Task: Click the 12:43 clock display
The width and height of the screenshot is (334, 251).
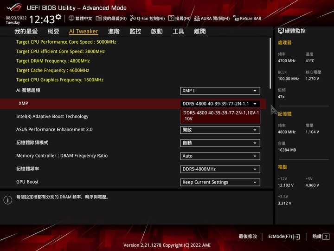Action: click(42, 20)
